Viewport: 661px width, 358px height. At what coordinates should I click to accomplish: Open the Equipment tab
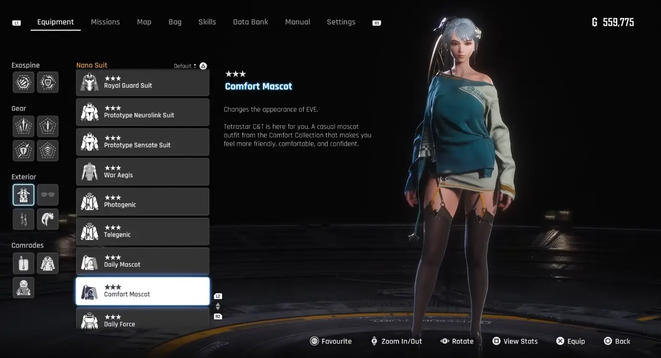55,22
